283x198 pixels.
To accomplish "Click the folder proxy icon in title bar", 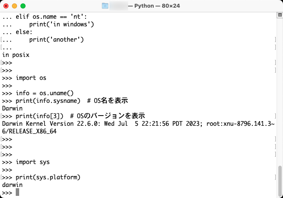I will pyautogui.click(x=105, y=6).
